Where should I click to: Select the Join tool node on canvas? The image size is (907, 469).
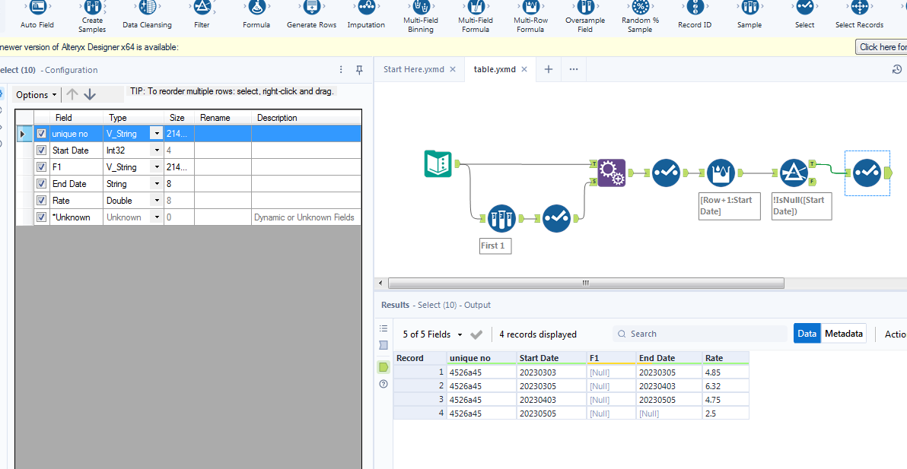click(x=611, y=173)
